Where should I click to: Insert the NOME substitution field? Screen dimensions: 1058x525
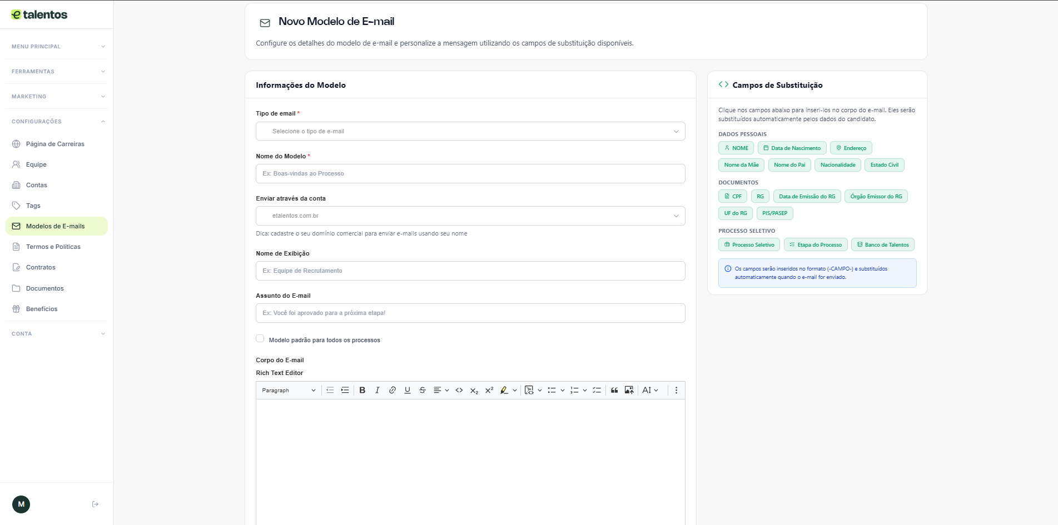(736, 148)
